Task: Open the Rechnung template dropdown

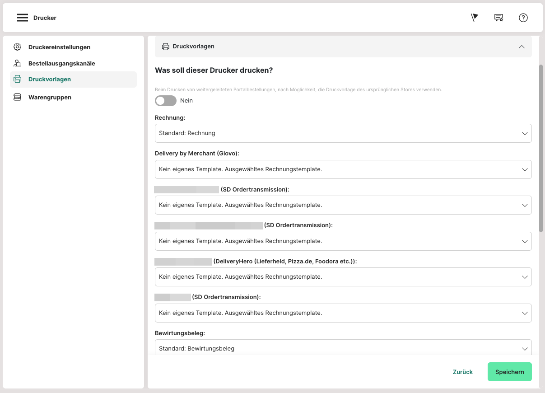Action: (343, 133)
